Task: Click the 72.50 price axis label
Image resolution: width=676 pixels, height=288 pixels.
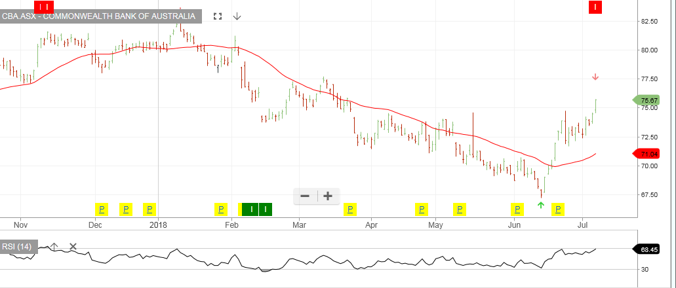Action: [649, 137]
